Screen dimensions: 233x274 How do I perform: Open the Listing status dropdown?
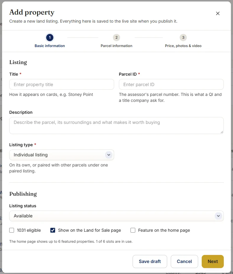point(117,216)
